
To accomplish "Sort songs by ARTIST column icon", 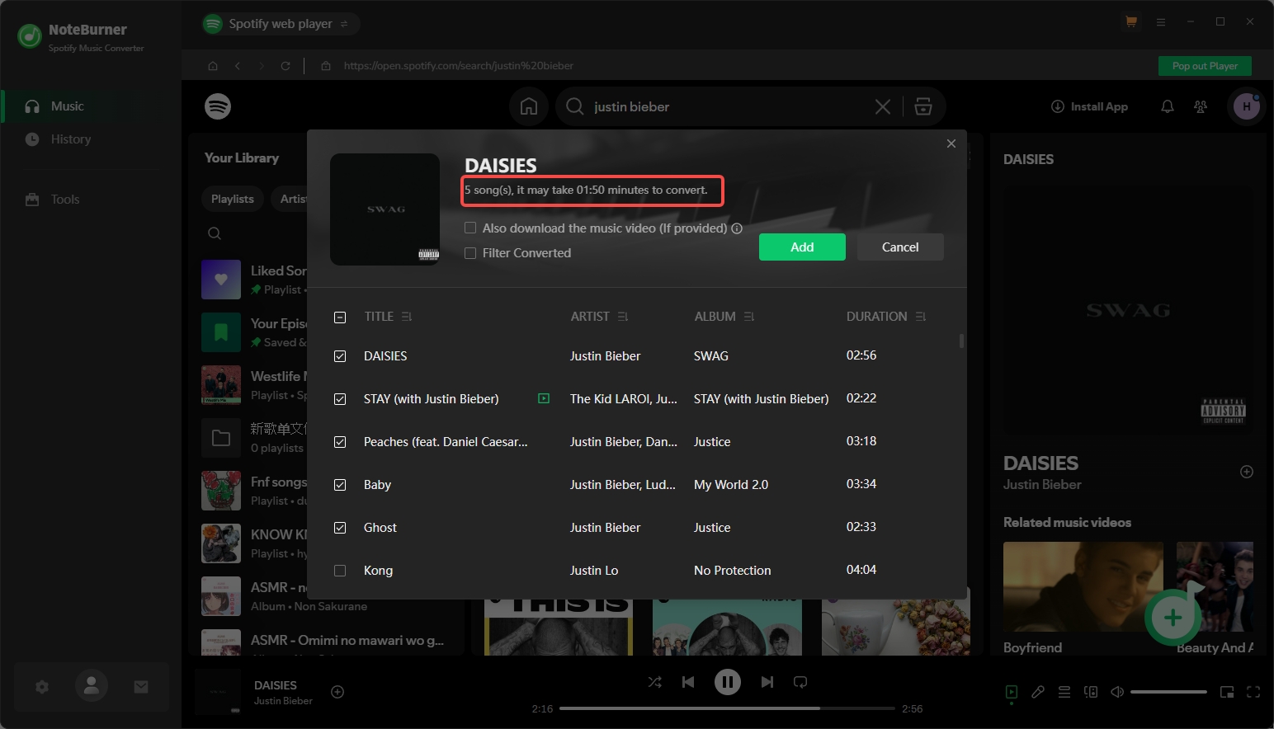I will pos(623,317).
